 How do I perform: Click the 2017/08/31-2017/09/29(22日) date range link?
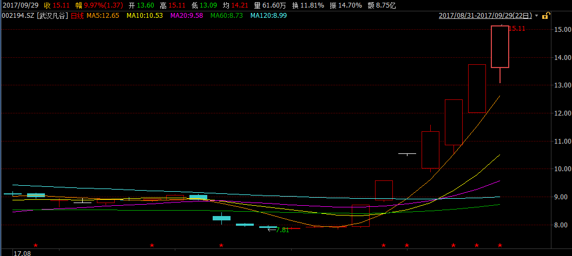point(486,16)
